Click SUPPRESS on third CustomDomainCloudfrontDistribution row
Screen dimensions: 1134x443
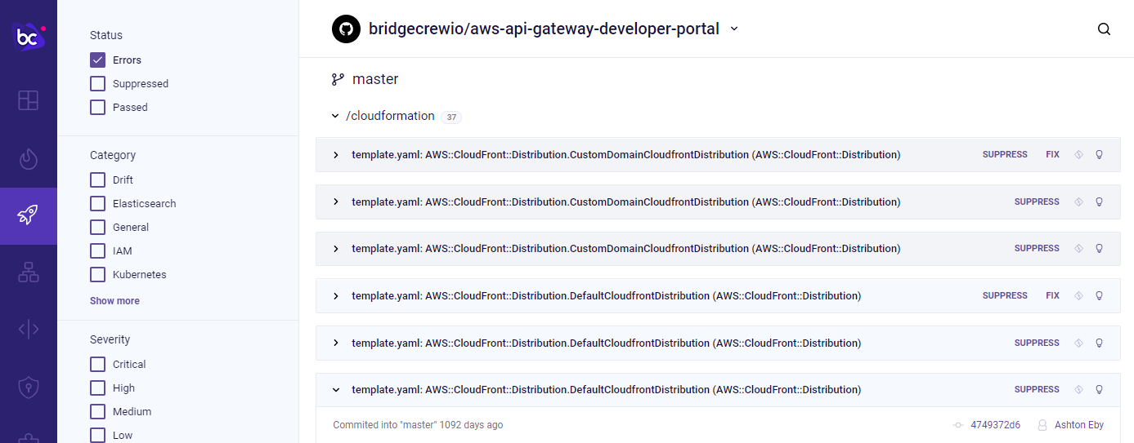tap(1037, 248)
